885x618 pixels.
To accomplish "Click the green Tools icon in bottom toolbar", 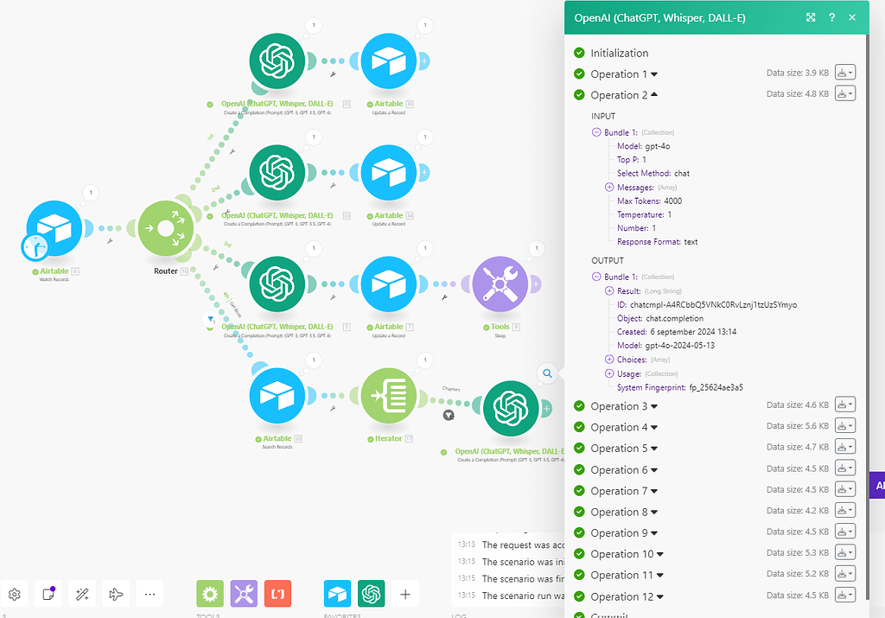I will 209,594.
